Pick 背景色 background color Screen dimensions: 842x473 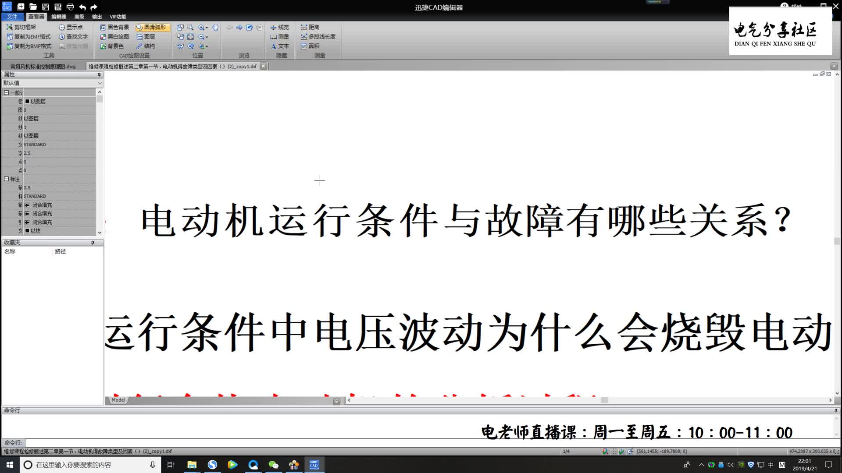(x=112, y=46)
